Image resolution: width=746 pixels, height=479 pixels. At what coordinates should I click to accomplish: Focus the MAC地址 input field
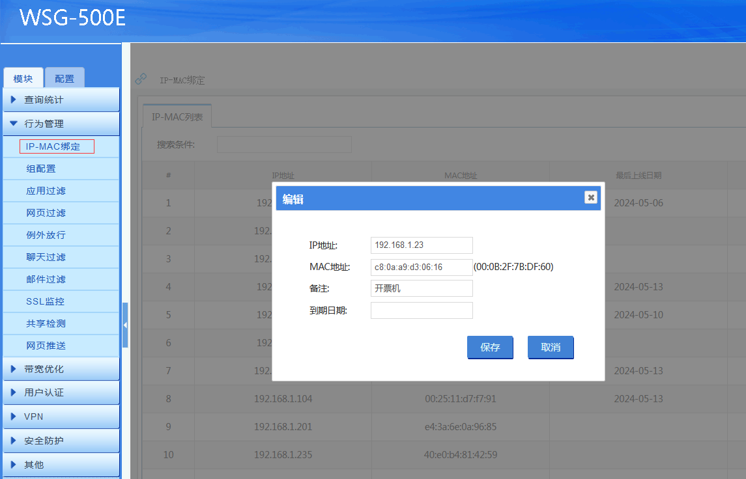point(421,267)
